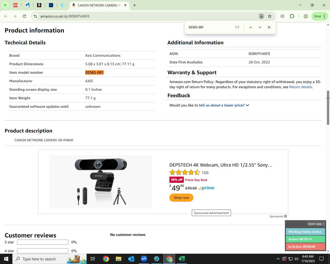Open File Explorer from taskbar
The height and width of the screenshot is (264, 330).
pyautogui.click(x=118, y=259)
